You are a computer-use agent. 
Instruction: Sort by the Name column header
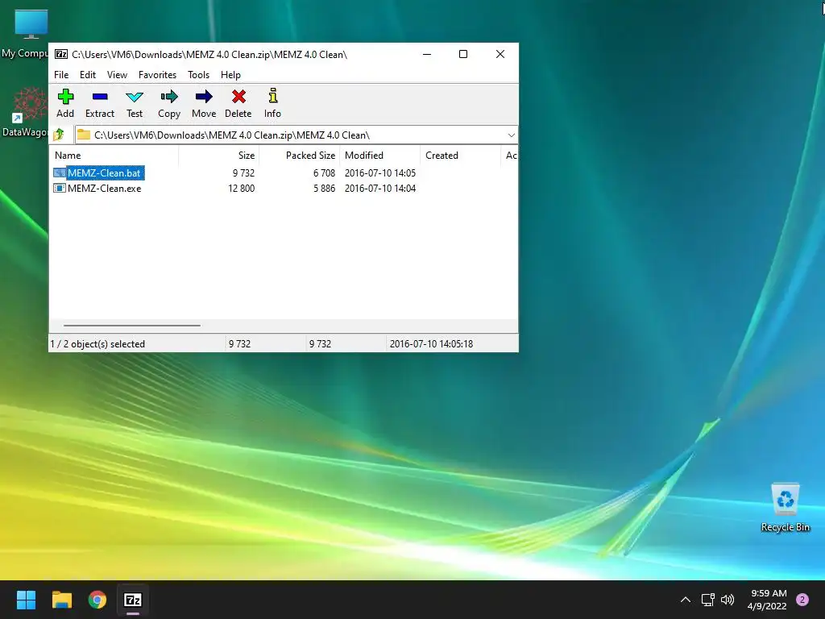[x=114, y=156]
